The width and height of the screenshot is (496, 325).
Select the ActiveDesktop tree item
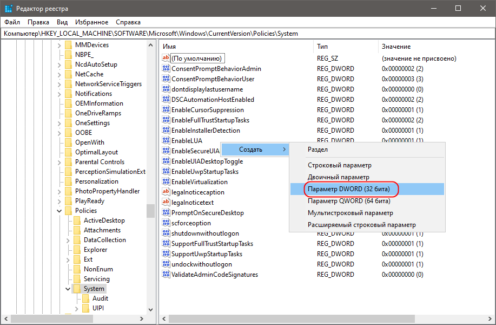(104, 220)
